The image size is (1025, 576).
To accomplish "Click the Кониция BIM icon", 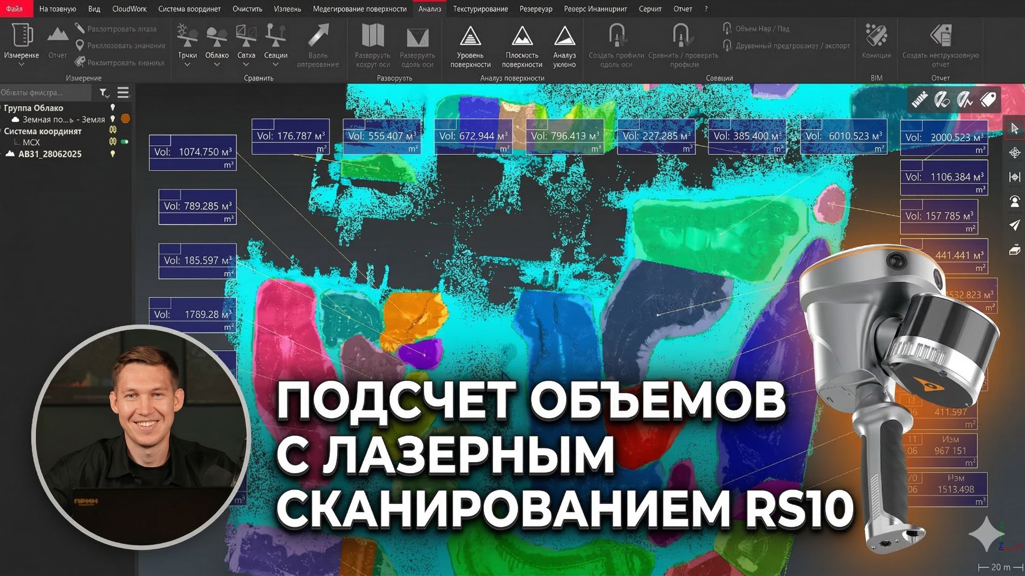I will point(876,35).
